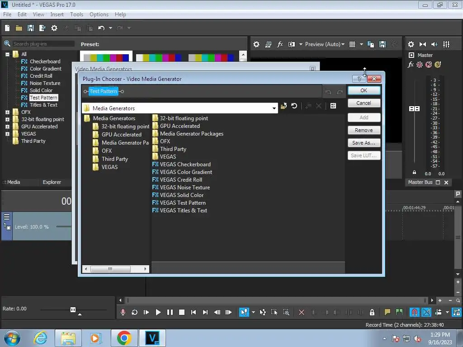The width and height of the screenshot is (463, 347).
Task: Create a new project with the New icon
Action: click(x=7, y=28)
